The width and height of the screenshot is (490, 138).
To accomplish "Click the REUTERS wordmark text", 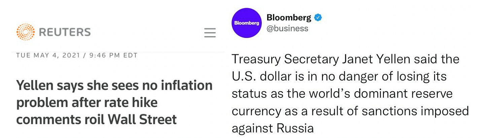I will coord(65,33).
